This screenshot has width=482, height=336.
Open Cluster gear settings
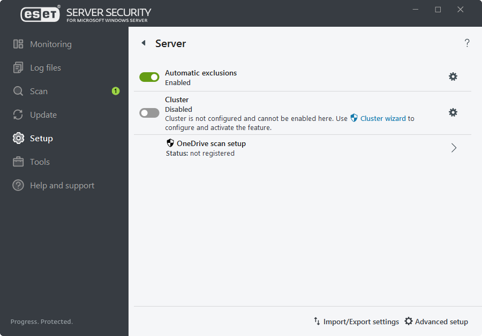click(x=453, y=112)
